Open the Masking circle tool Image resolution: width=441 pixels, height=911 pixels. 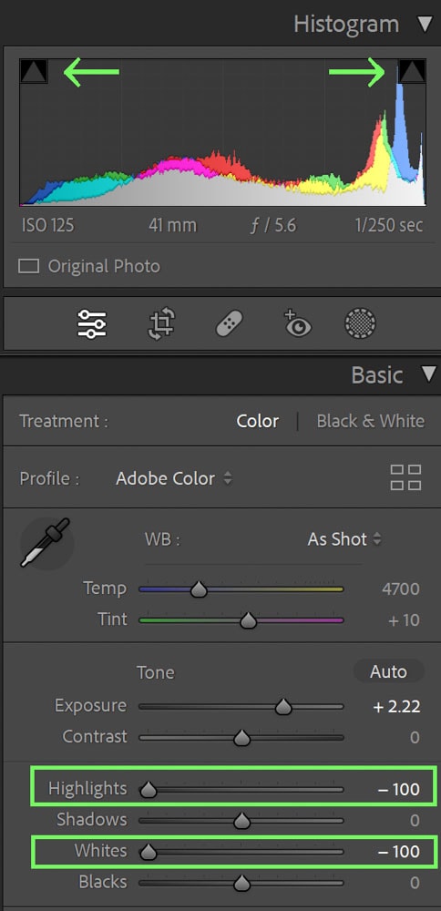[x=360, y=323]
